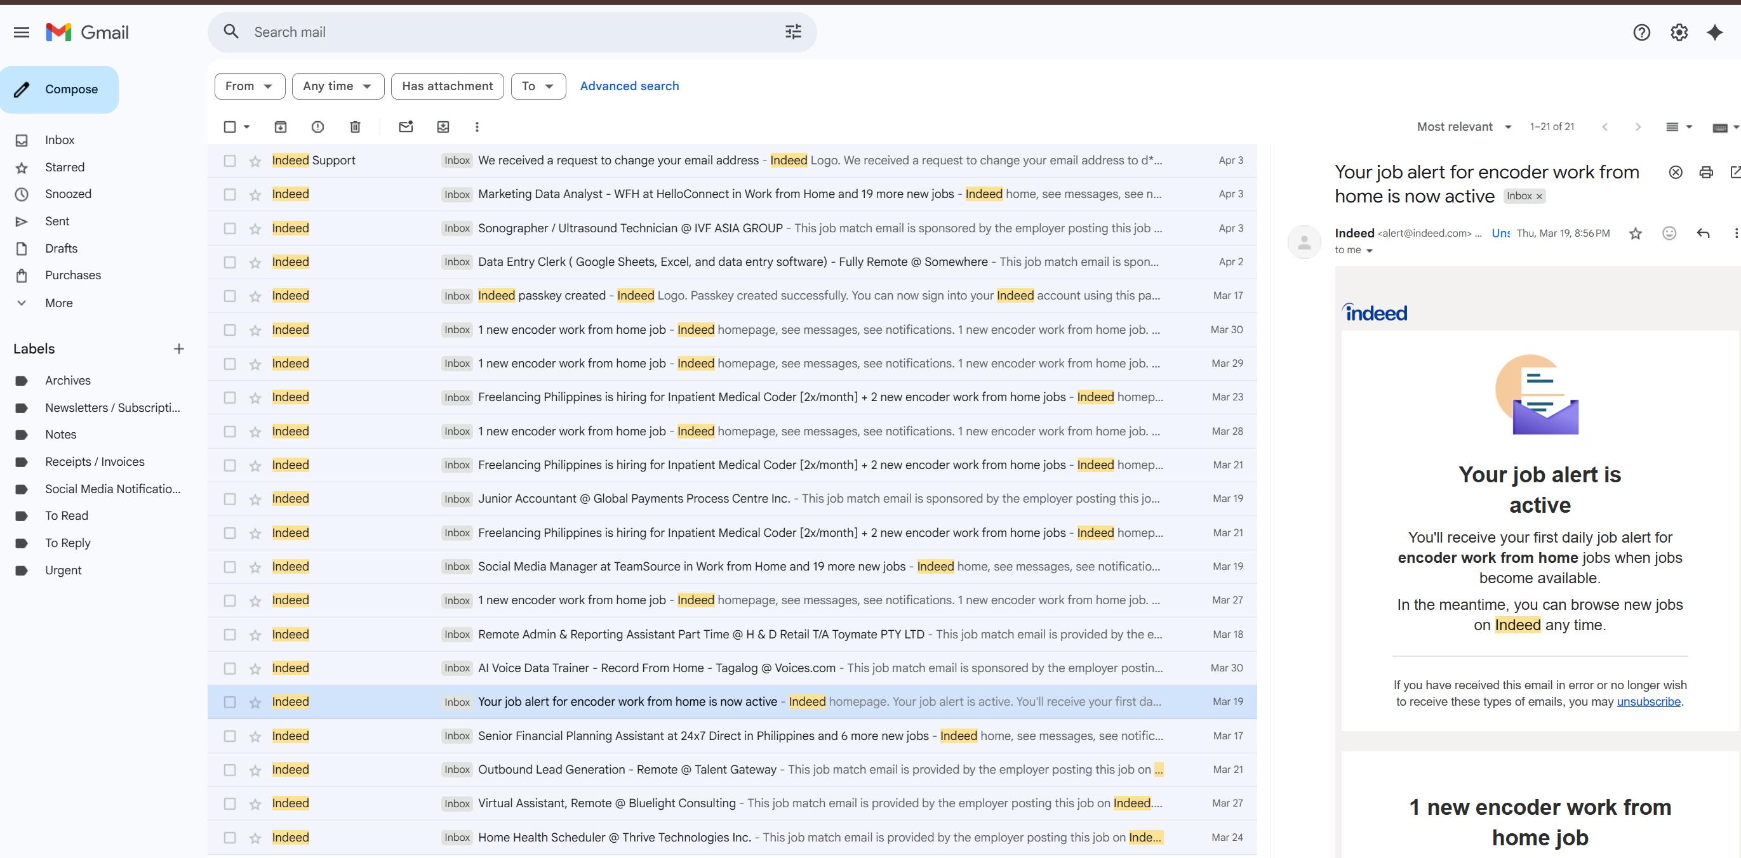Open the From filter dropdown
This screenshot has width=1741, height=858.
coord(250,86)
